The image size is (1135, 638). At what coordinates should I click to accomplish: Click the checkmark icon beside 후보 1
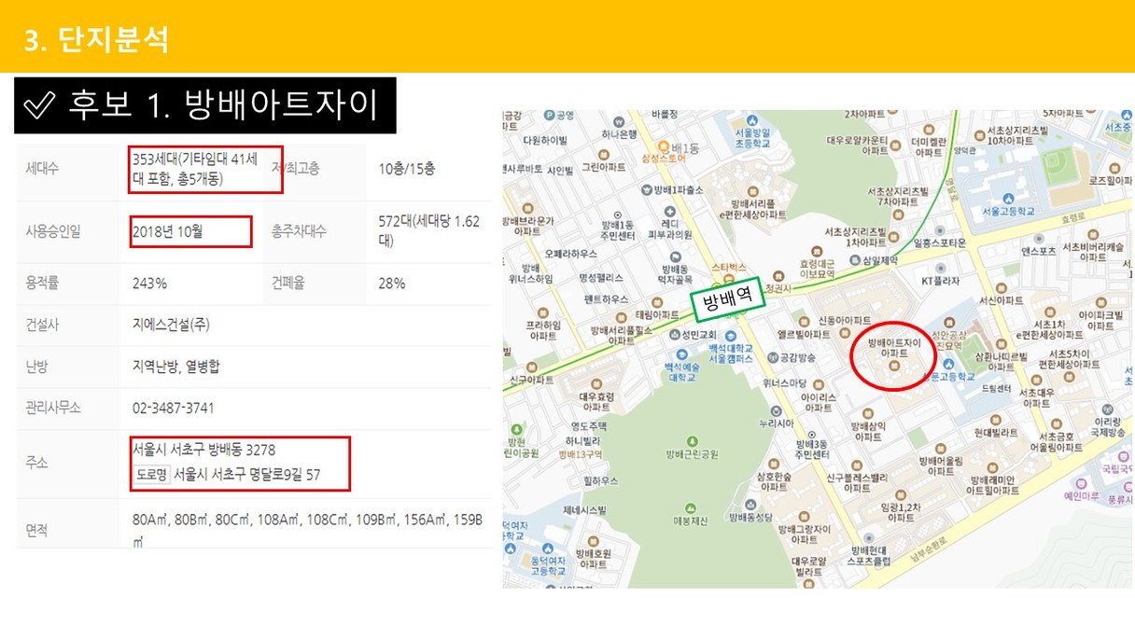pyautogui.click(x=38, y=104)
